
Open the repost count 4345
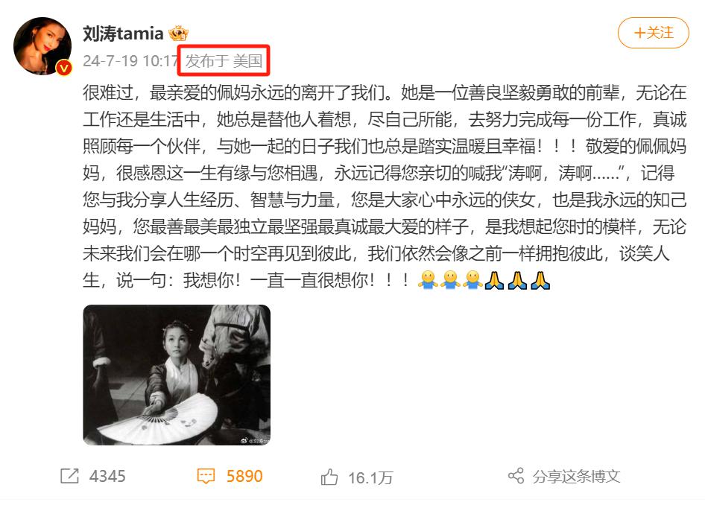(107, 476)
